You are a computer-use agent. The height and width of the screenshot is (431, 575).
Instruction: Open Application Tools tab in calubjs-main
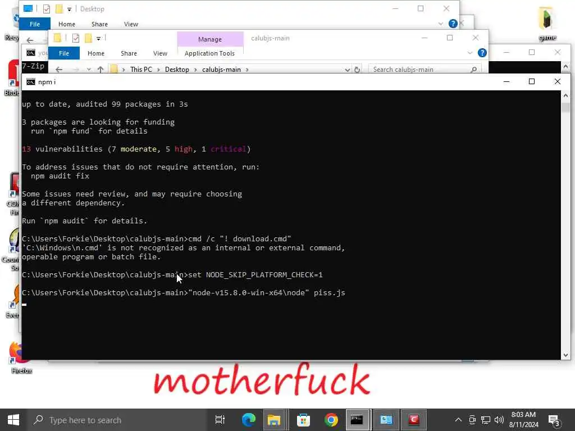[210, 53]
